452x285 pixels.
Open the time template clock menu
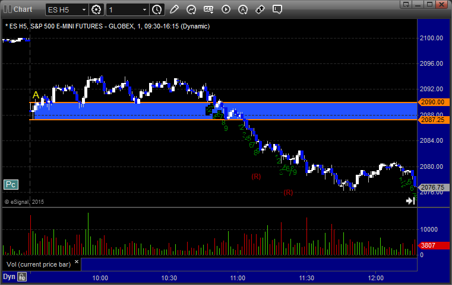coord(157,9)
